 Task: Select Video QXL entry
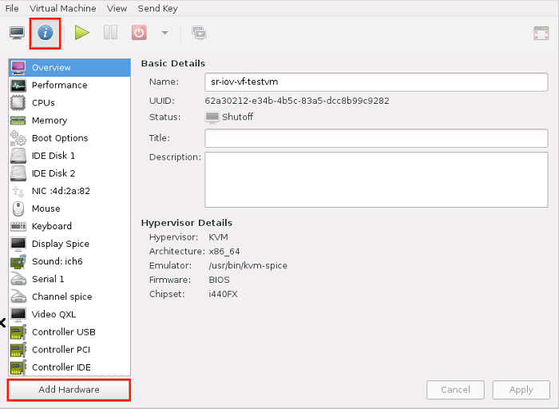point(69,315)
